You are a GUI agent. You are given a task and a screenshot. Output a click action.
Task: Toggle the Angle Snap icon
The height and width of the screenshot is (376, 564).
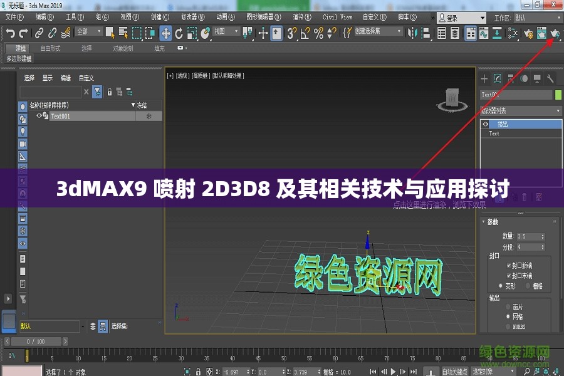[x=305, y=33]
